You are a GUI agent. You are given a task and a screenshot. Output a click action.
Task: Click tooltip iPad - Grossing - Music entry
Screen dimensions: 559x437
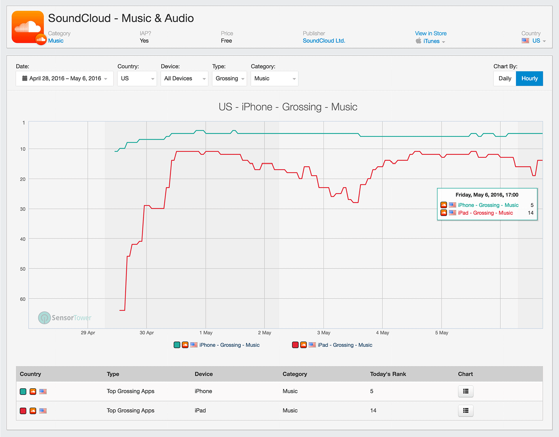485,213
